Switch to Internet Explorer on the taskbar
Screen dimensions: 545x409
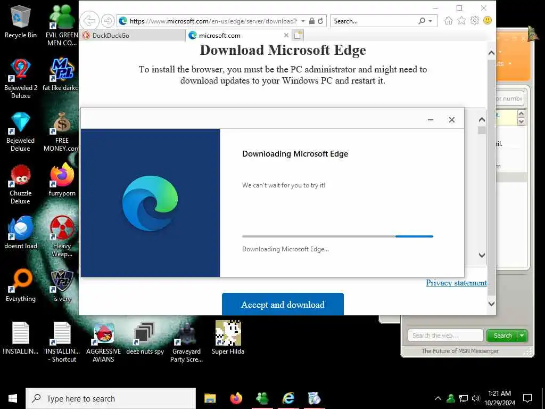pyautogui.click(x=288, y=398)
